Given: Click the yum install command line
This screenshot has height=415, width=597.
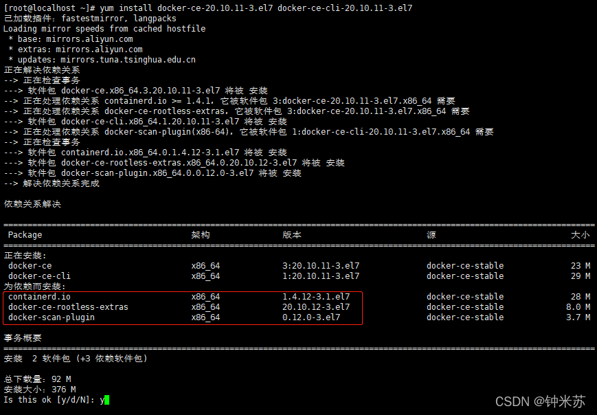Looking at the screenshot, I should pos(208,8).
